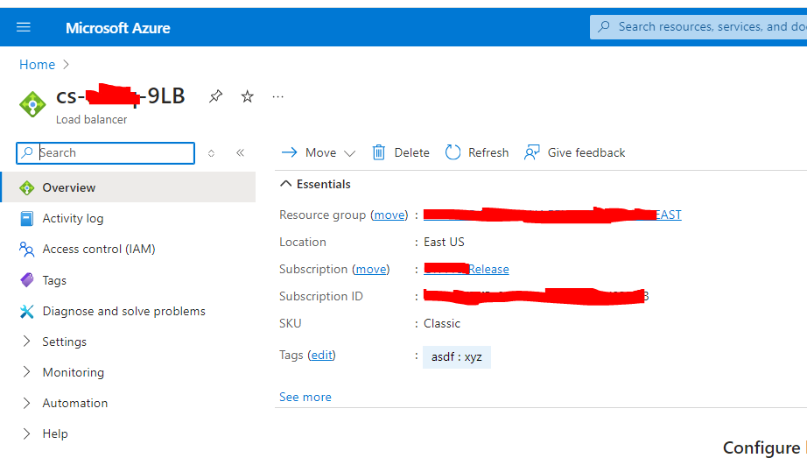
Task: Add load balancer to favorites star
Action: [248, 96]
